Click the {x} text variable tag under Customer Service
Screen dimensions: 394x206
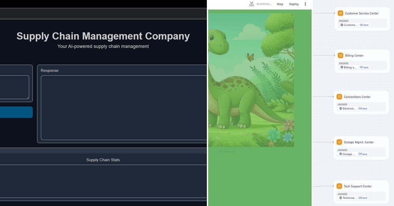[364, 25]
